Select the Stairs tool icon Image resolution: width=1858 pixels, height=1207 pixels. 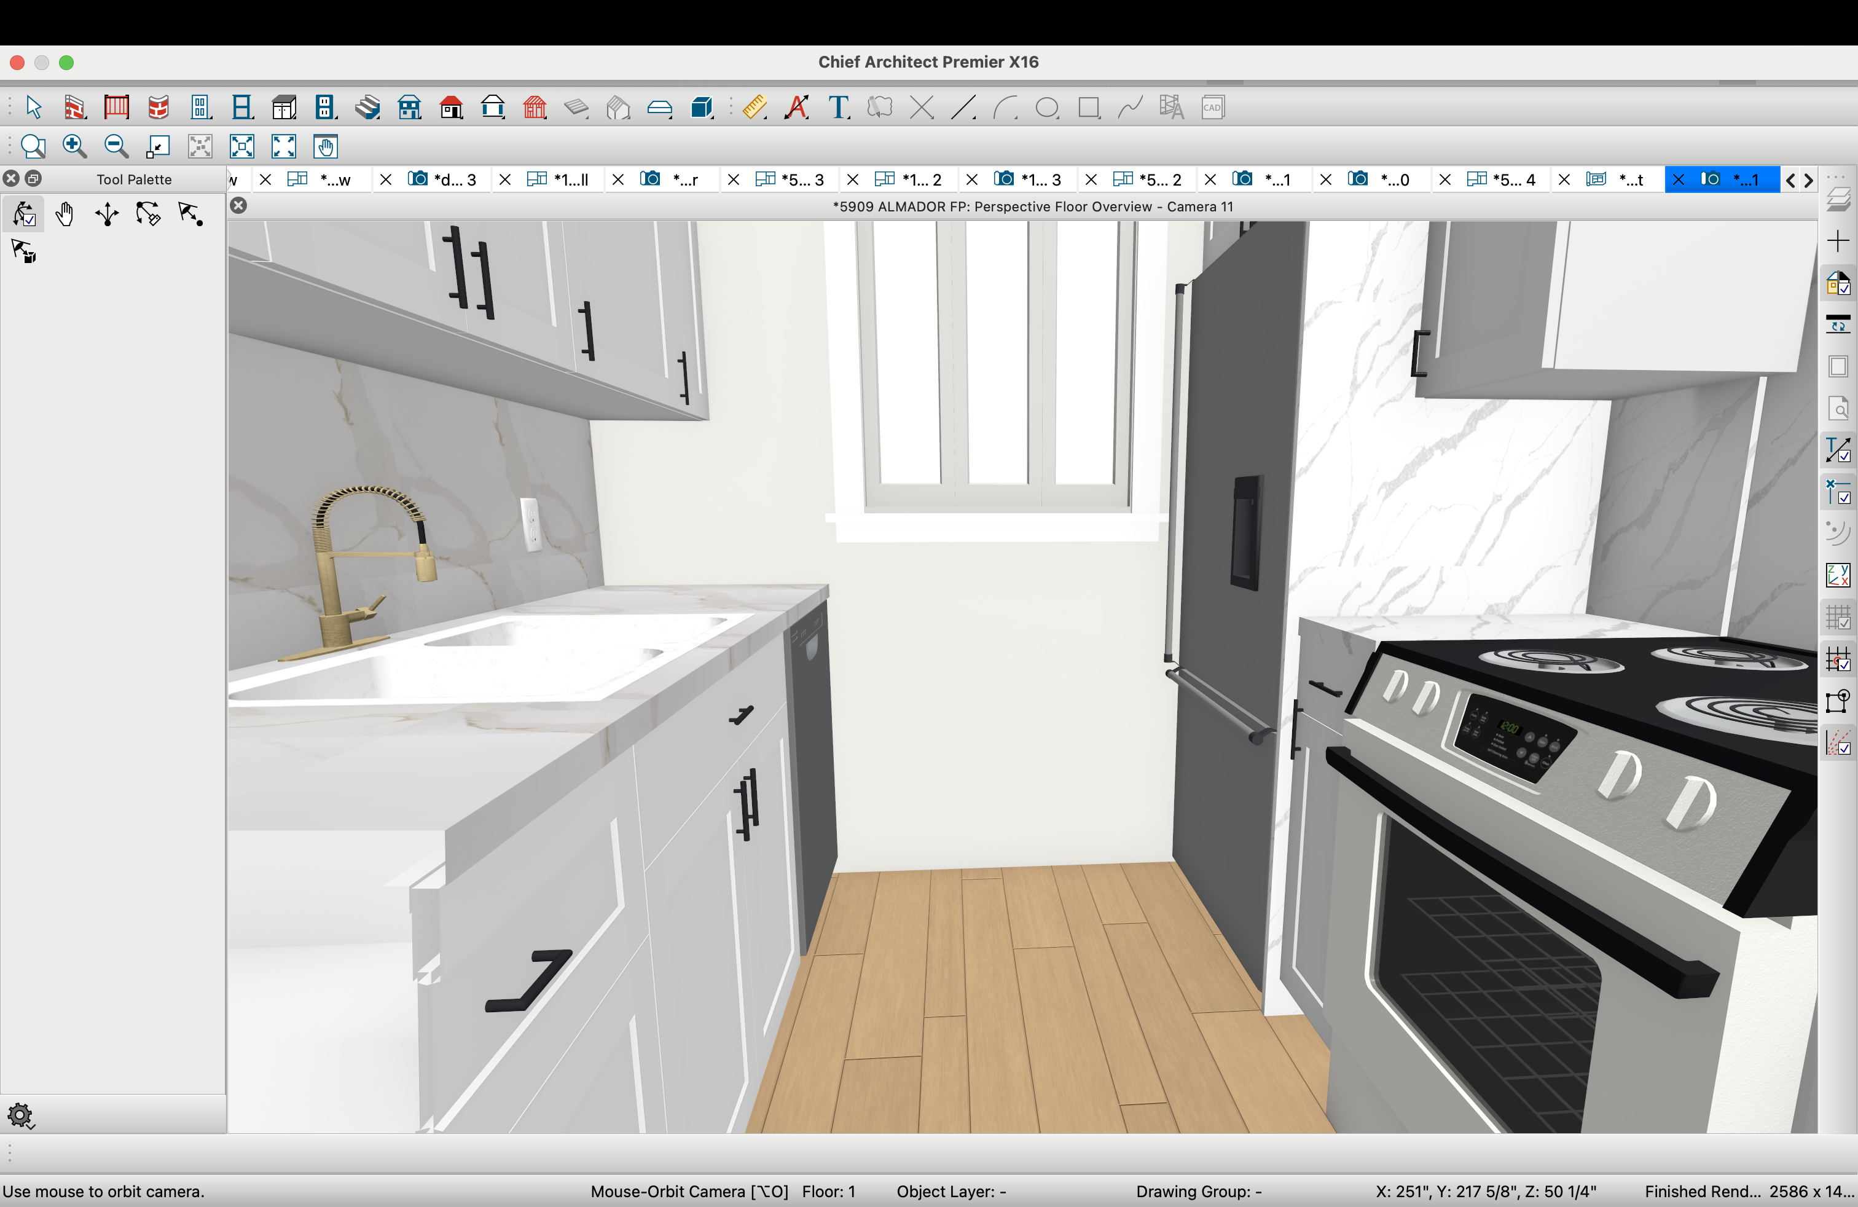click(x=367, y=107)
